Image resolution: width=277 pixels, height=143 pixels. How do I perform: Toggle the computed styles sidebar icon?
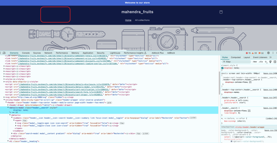[x=275, y=62]
